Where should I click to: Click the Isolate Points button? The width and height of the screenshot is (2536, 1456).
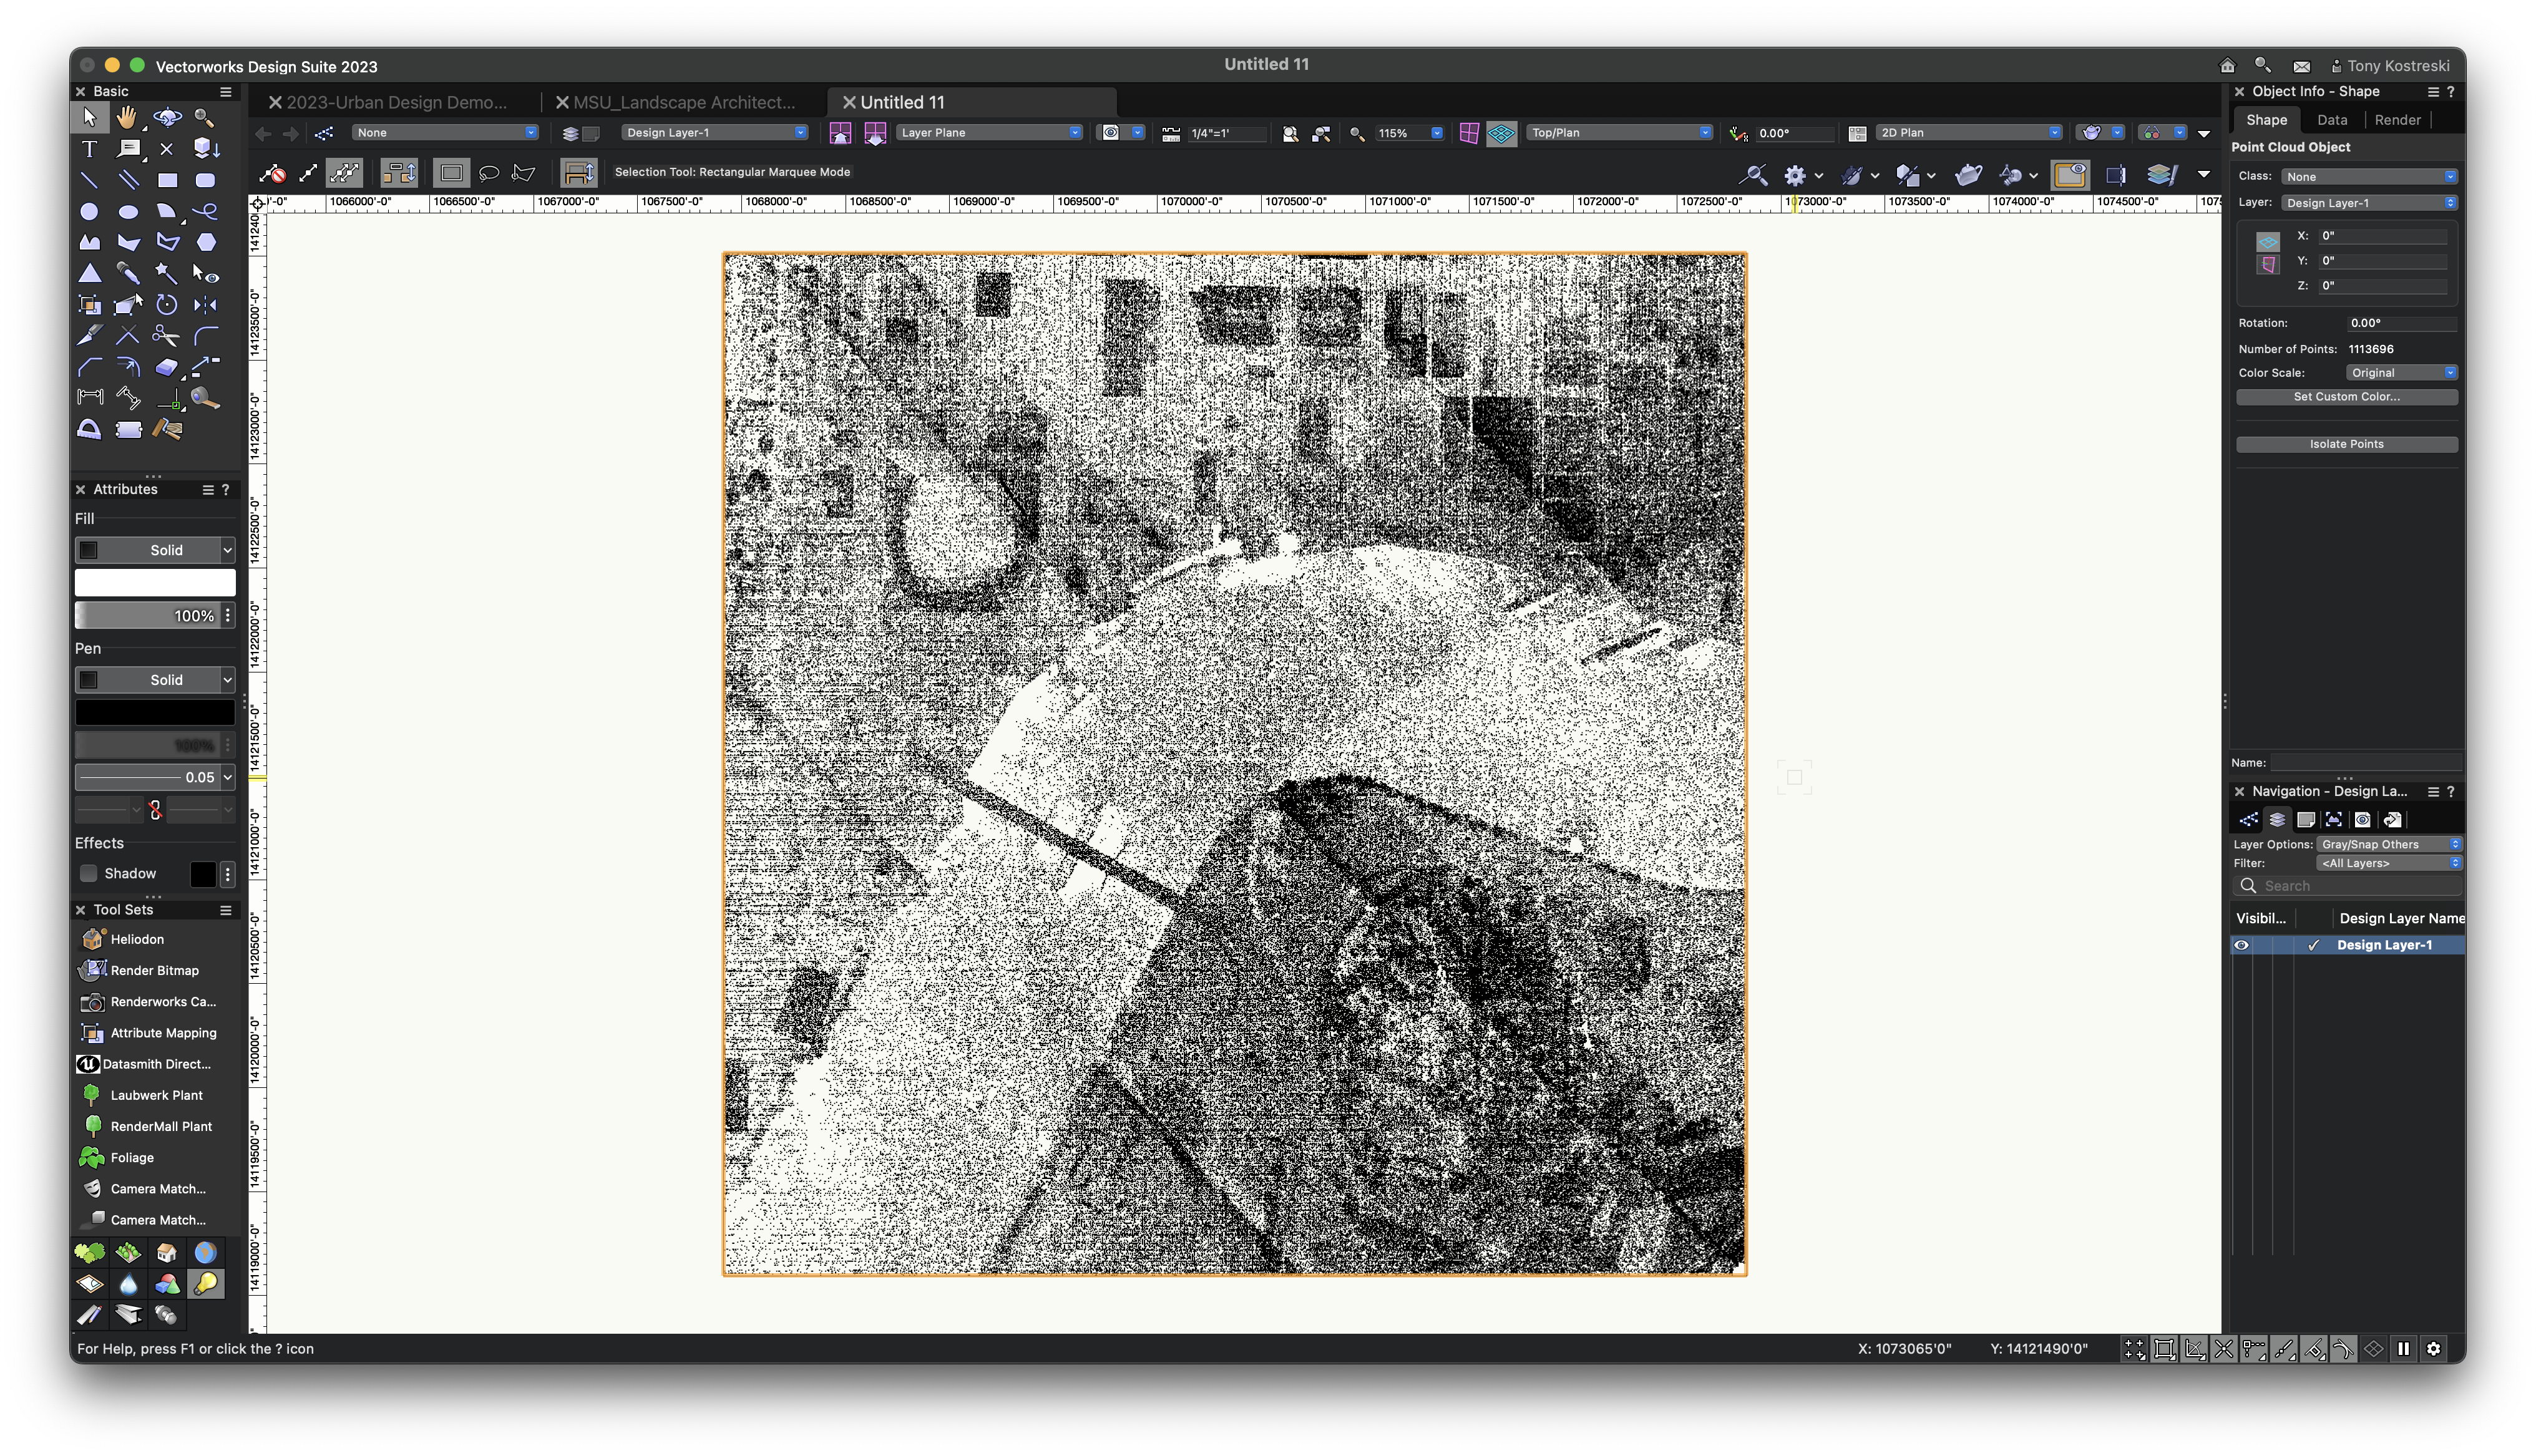pyautogui.click(x=2346, y=444)
